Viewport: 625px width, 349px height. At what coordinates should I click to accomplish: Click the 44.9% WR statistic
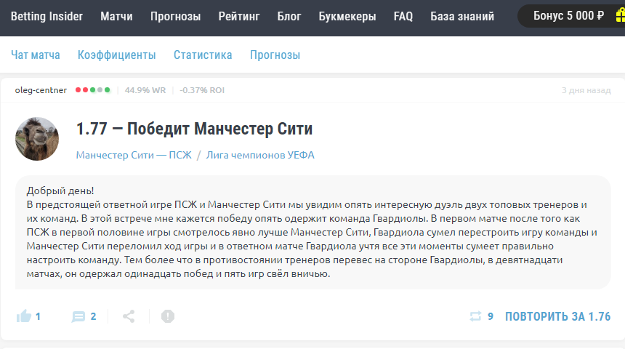pyautogui.click(x=145, y=90)
